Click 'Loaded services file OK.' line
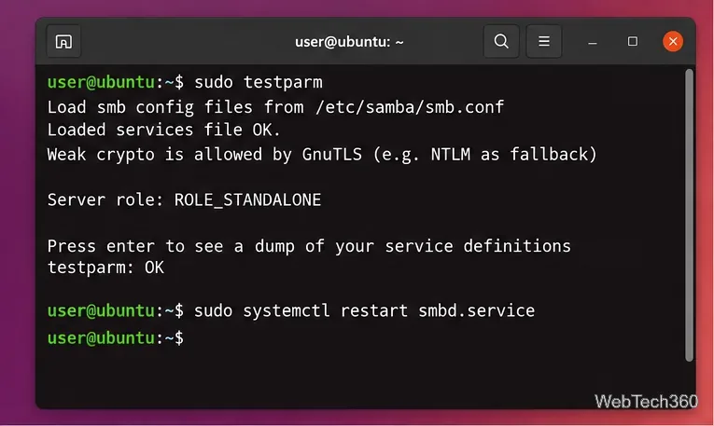 tap(163, 130)
